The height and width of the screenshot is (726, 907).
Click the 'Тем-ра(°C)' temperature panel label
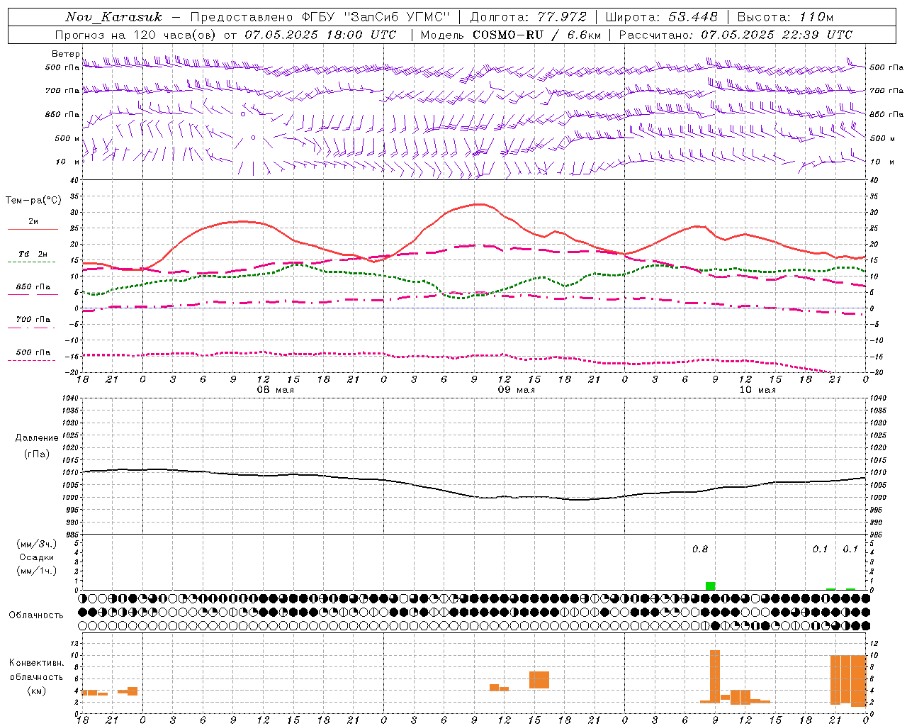pos(33,201)
